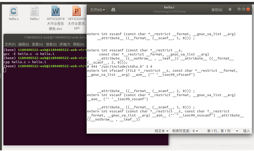Open the 文件(F) menu in terminal
Image resolution: width=254 pixels, height=151 pixels.
point(10,44)
